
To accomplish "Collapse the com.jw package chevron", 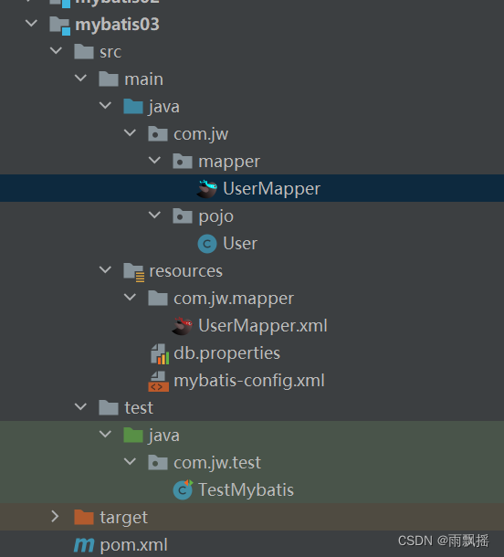I will click(130, 132).
